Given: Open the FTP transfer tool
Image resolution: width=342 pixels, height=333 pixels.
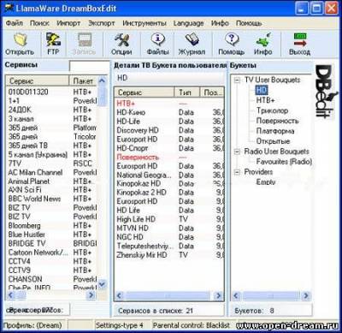Looking at the screenshot, I should pos(53,39).
